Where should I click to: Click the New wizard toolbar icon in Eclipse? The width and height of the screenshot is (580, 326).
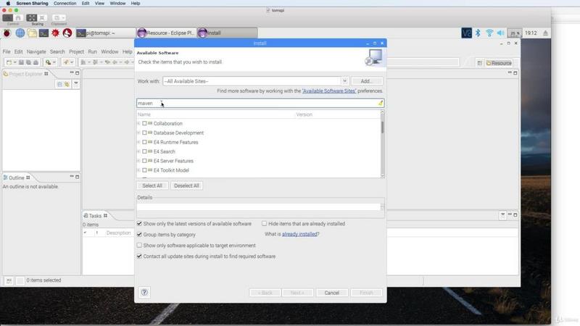coord(9,62)
